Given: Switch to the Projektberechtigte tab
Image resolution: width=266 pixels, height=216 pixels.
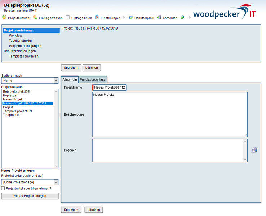Looking at the screenshot, I should [93, 80].
